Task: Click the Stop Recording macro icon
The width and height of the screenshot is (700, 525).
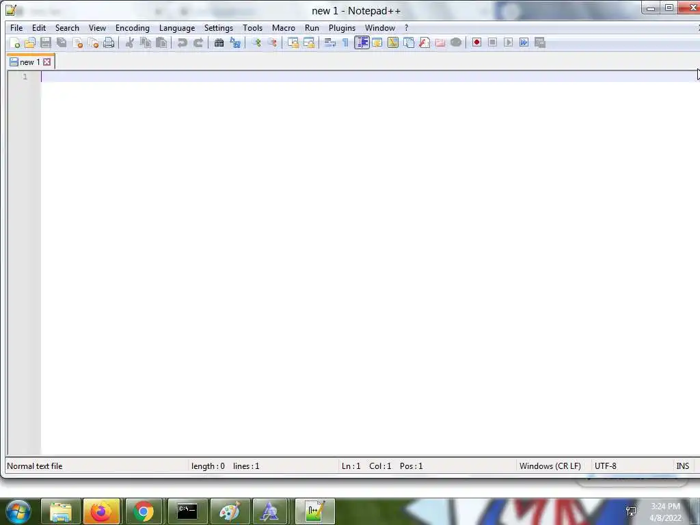Action: (x=492, y=43)
